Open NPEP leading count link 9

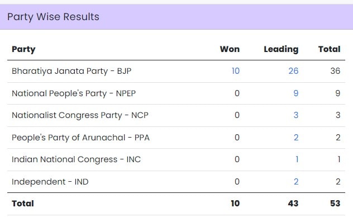[296, 93]
